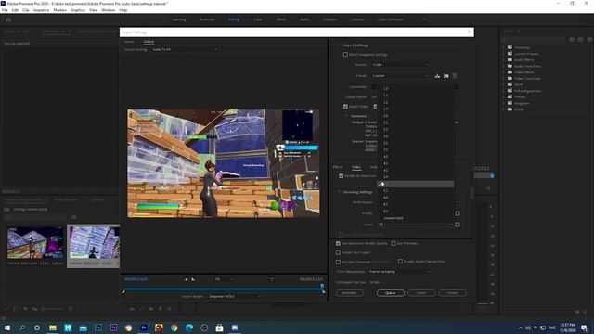Image resolution: width=594 pixels, height=334 pixels.
Task: Click the Cancel button
Action: pos(452,293)
